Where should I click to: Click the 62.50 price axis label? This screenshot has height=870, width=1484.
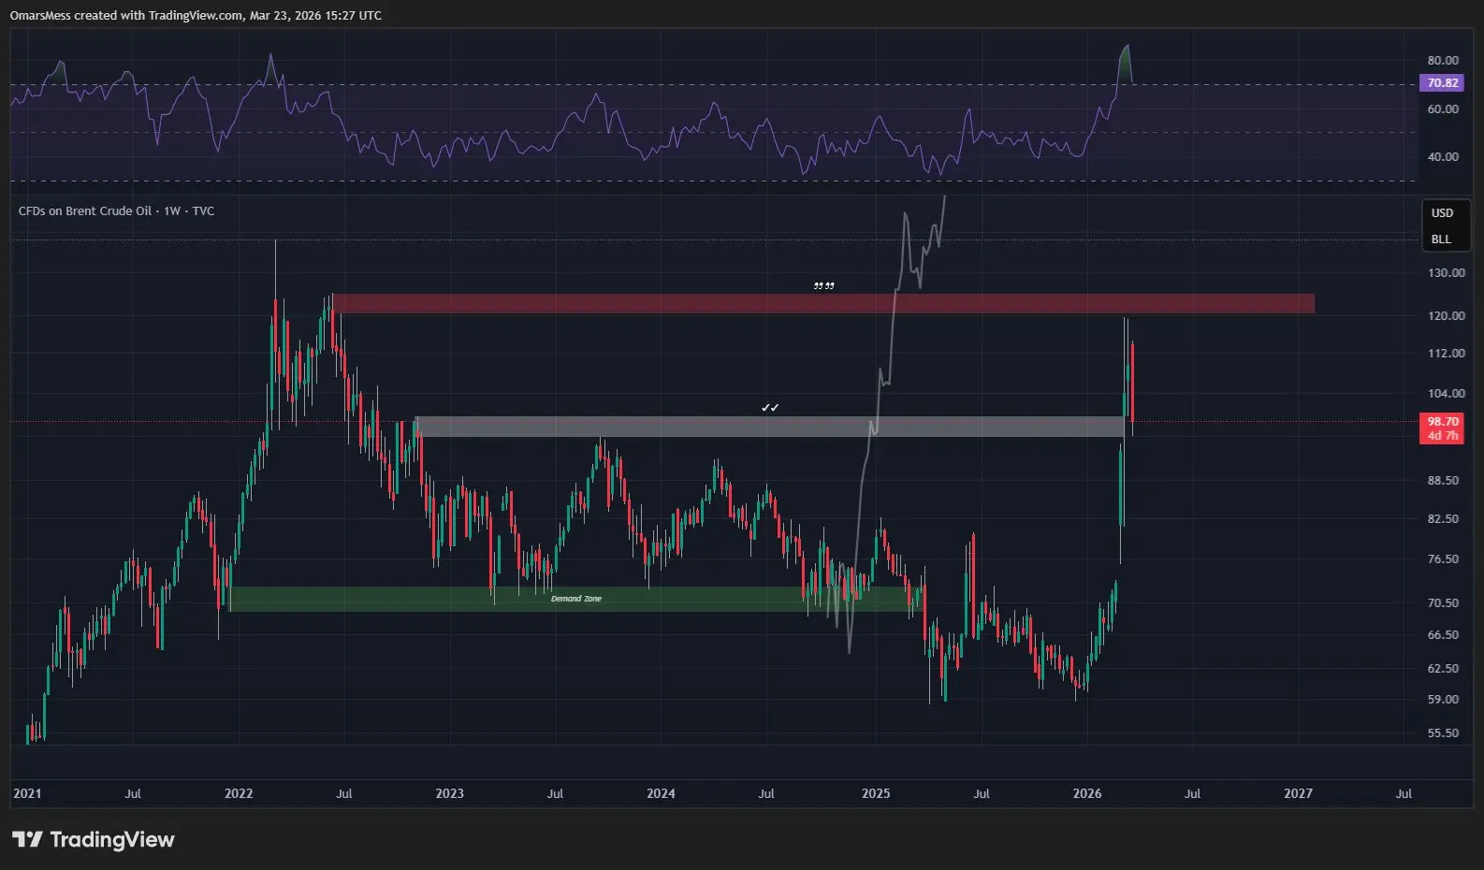(x=1442, y=669)
